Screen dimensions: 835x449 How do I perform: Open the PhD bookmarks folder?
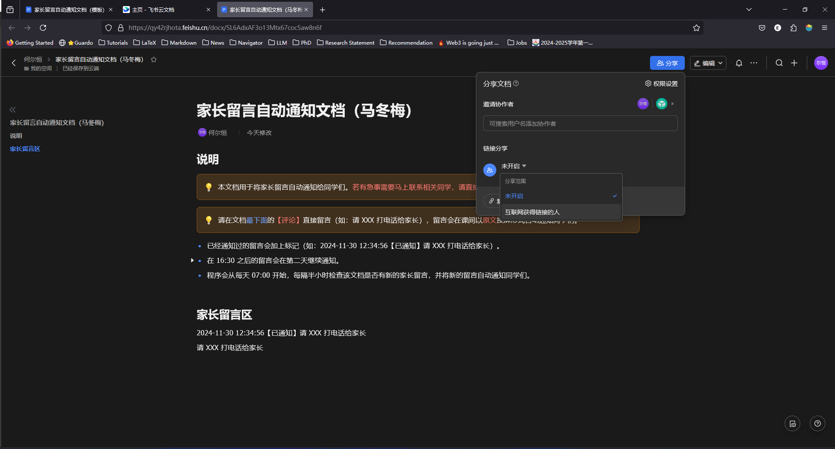click(x=302, y=43)
